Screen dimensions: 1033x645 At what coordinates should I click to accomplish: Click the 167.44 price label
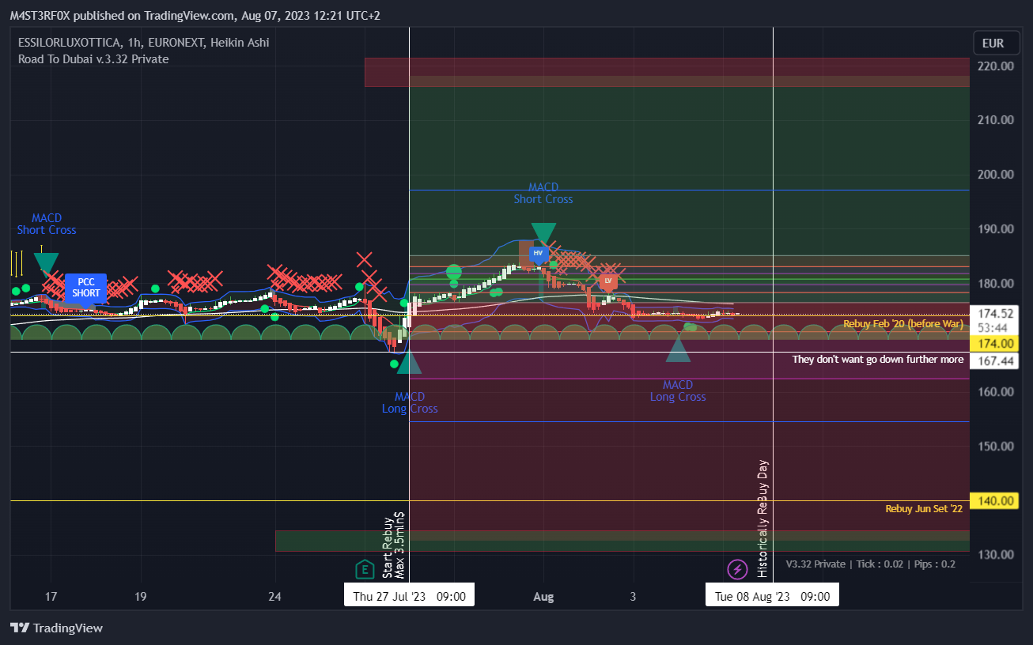pyautogui.click(x=996, y=360)
